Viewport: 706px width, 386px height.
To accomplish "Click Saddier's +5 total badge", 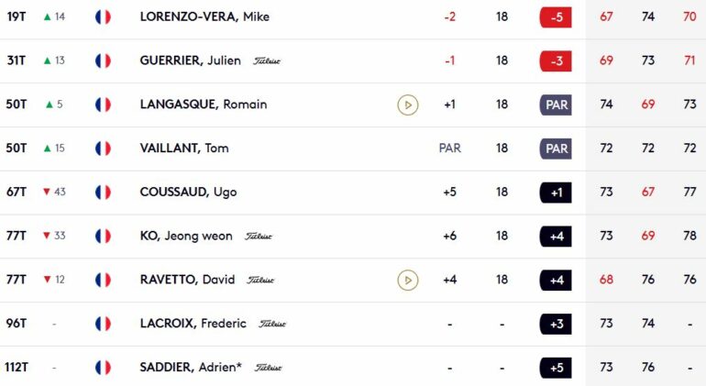I will pos(556,368).
